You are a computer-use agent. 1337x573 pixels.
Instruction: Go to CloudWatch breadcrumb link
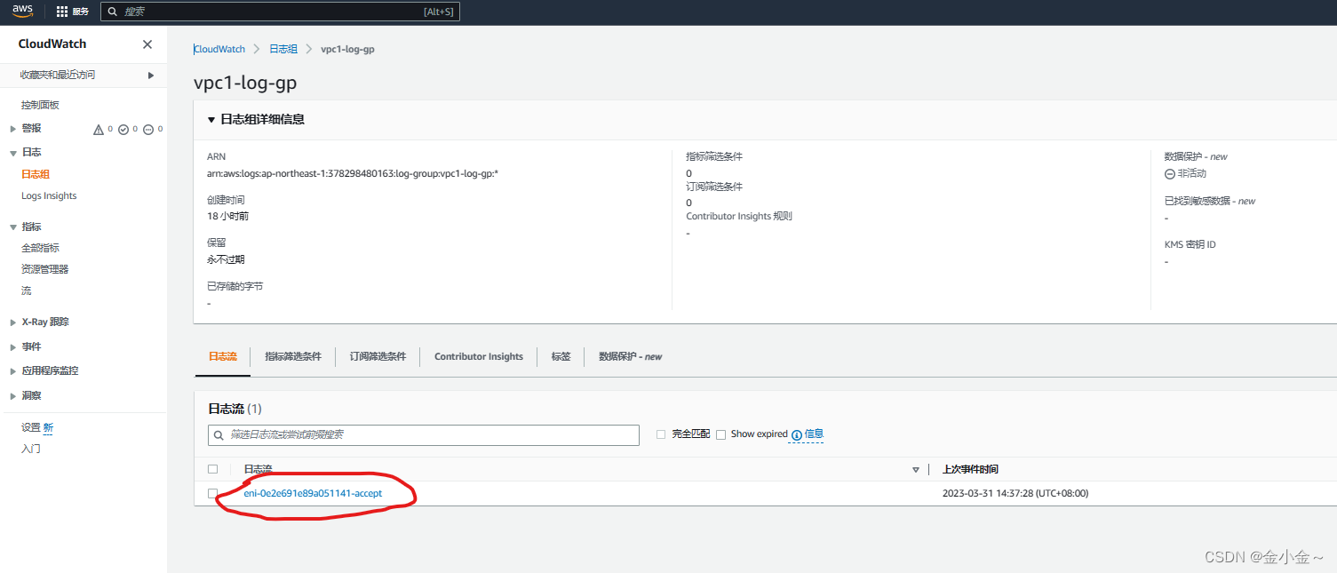point(219,49)
